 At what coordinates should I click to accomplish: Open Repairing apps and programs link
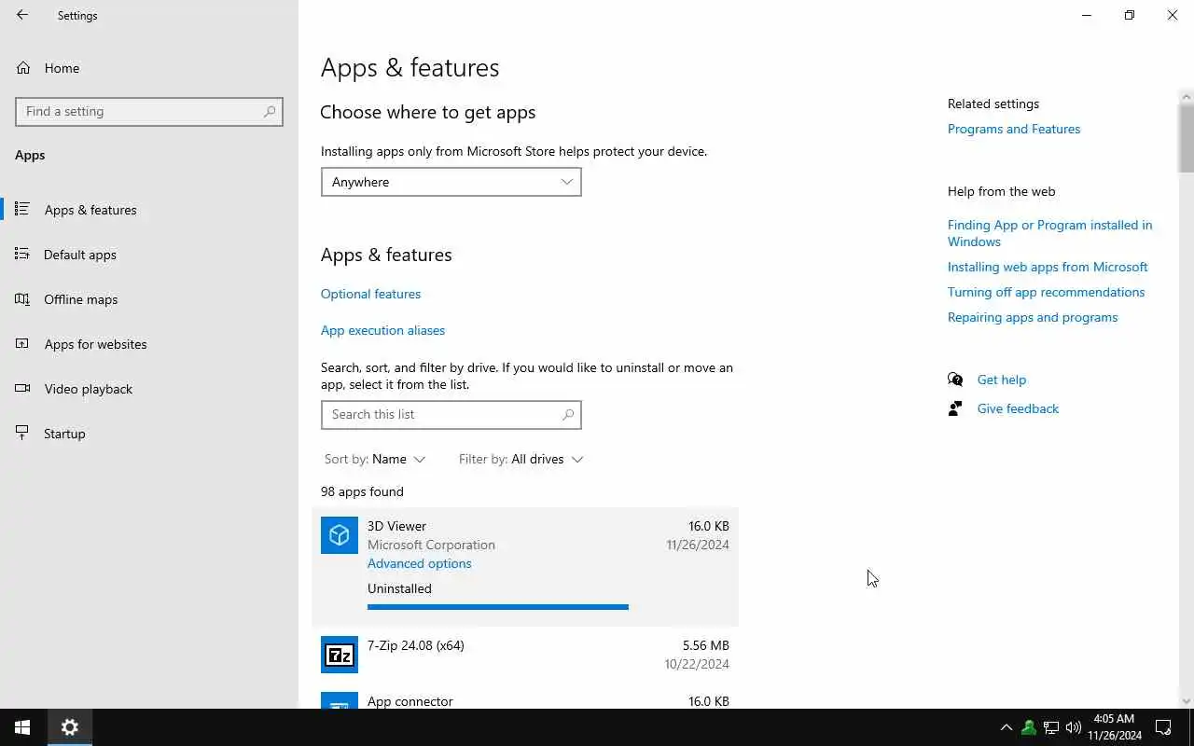[1033, 317]
